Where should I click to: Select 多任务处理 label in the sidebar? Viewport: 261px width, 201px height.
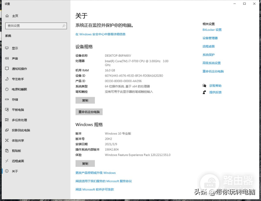click(x=19, y=120)
